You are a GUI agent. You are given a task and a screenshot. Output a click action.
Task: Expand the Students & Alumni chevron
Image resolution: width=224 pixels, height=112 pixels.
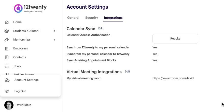click(x=54, y=31)
